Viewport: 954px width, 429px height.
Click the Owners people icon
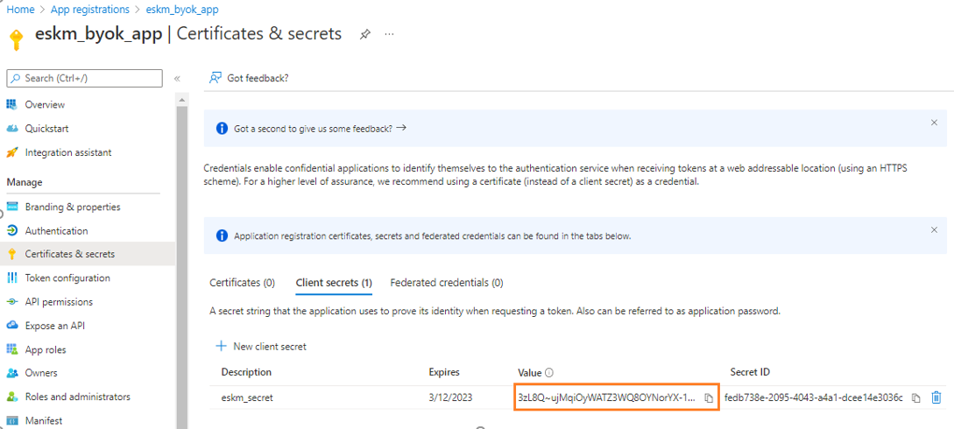point(11,372)
